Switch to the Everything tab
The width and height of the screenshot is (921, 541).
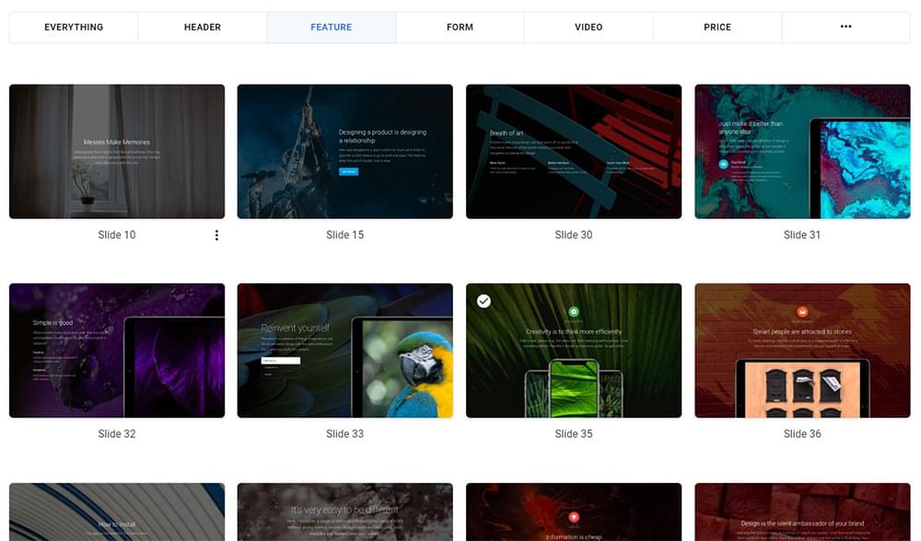tap(74, 27)
